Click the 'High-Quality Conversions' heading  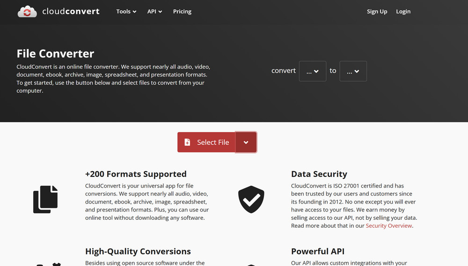tap(138, 252)
